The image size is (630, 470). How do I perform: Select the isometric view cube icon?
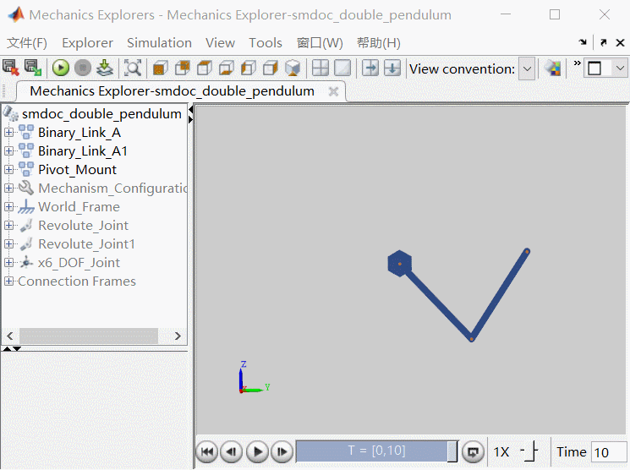(293, 68)
